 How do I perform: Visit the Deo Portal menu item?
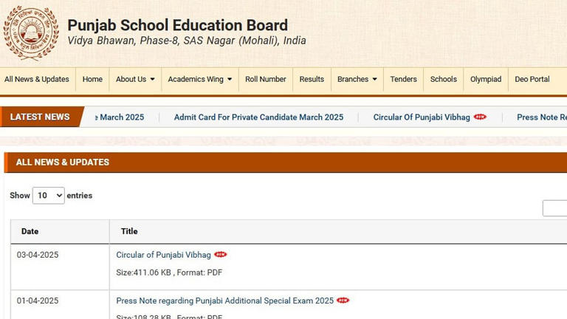click(x=532, y=79)
